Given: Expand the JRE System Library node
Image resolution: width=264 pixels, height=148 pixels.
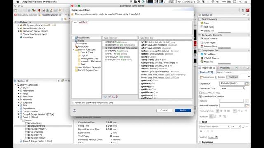Looking at the screenshot, I should (x=18, y=25).
